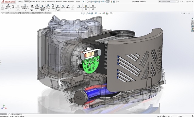This screenshot has height=117, width=194.
Task: Switch to the Simulation ribbon tab
Action: tap(48, 13)
